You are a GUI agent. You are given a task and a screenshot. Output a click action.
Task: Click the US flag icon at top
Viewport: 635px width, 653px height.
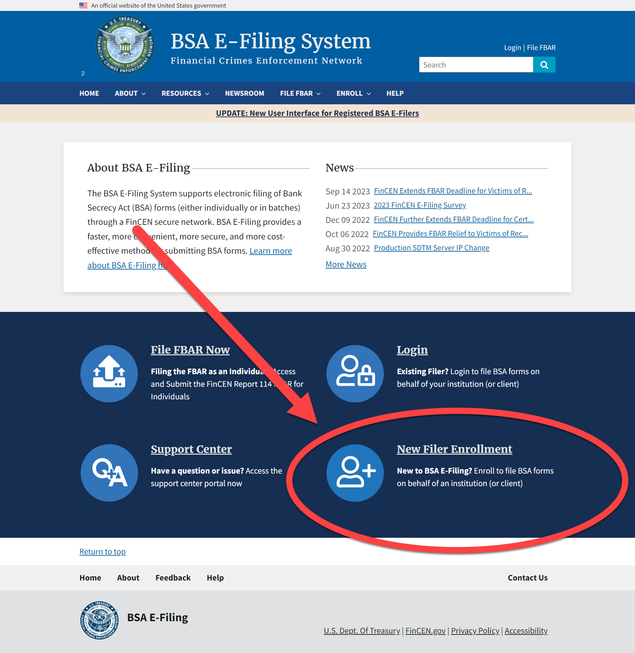[x=83, y=5]
